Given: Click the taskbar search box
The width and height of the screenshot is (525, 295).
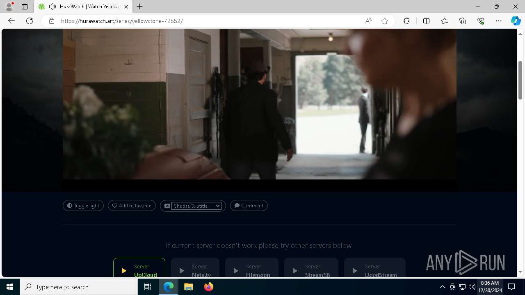Looking at the screenshot, I should (x=79, y=287).
